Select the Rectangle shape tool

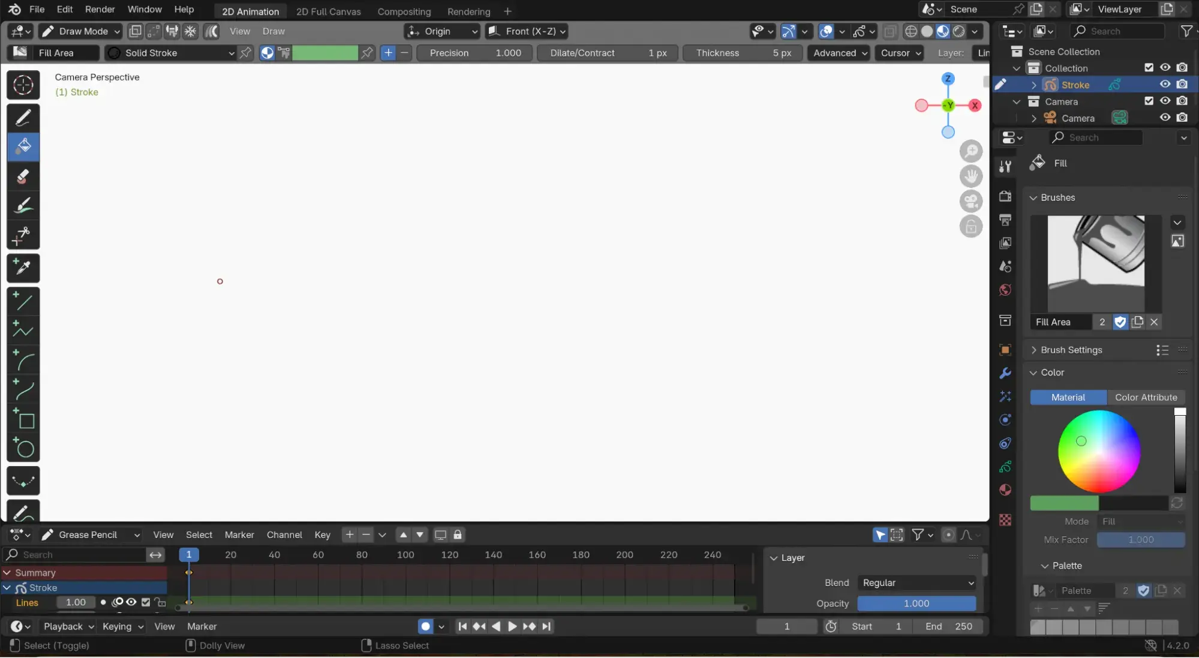(23, 420)
